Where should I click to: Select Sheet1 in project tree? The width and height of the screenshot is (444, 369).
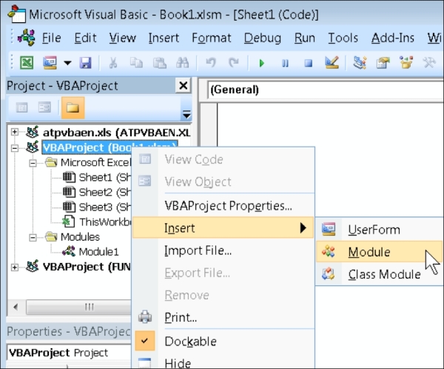(x=105, y=177)
